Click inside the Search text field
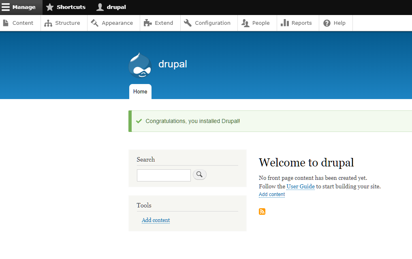 tap(164, 175)
